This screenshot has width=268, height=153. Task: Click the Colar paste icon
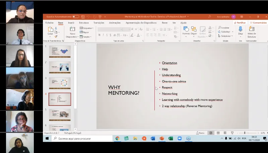[50, 29]
